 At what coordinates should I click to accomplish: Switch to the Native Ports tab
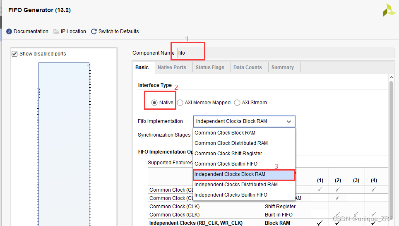click(172, 67)
